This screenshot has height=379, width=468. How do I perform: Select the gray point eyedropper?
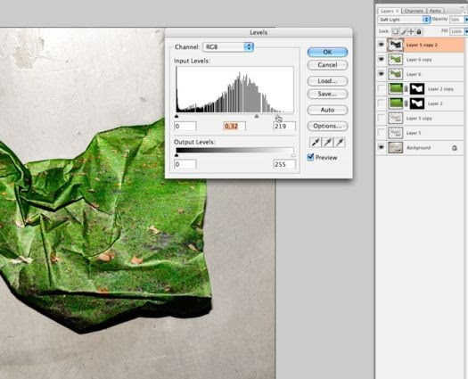(x=328, y=143)
